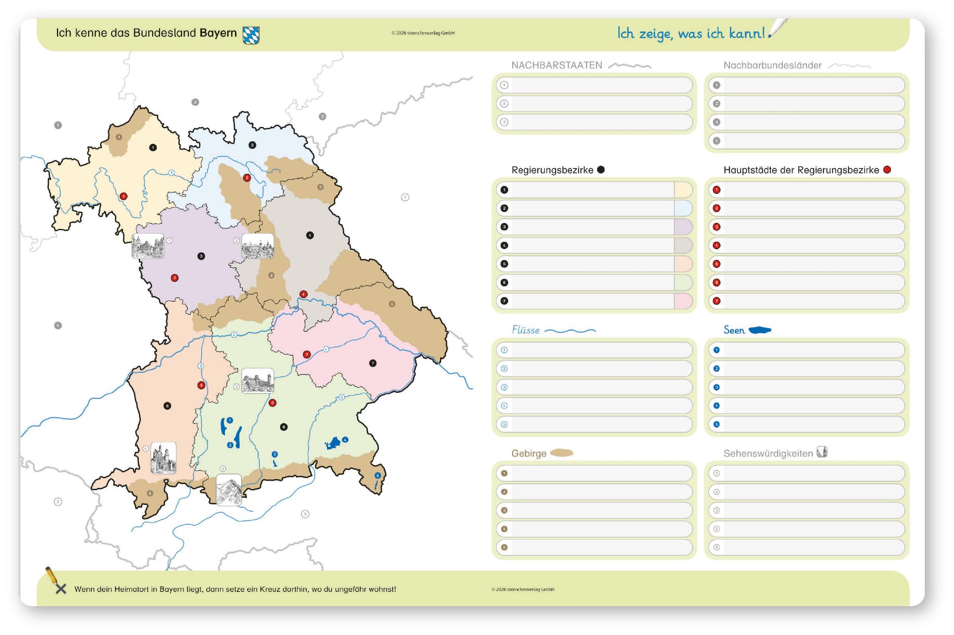Click the Neuschwanstein castle thumbnail on the map
Viewport: 954px width, 635px height.
click(x=164, y=457)
